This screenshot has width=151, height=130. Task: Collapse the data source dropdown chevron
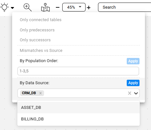[x=136, y=93]
